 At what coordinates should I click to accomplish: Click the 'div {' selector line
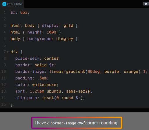point(16,52)
